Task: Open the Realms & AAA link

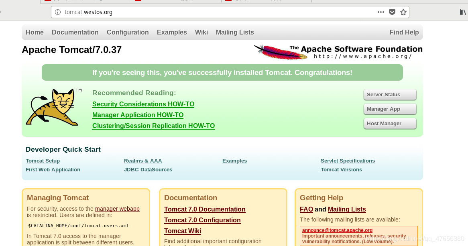Action: 143,161
